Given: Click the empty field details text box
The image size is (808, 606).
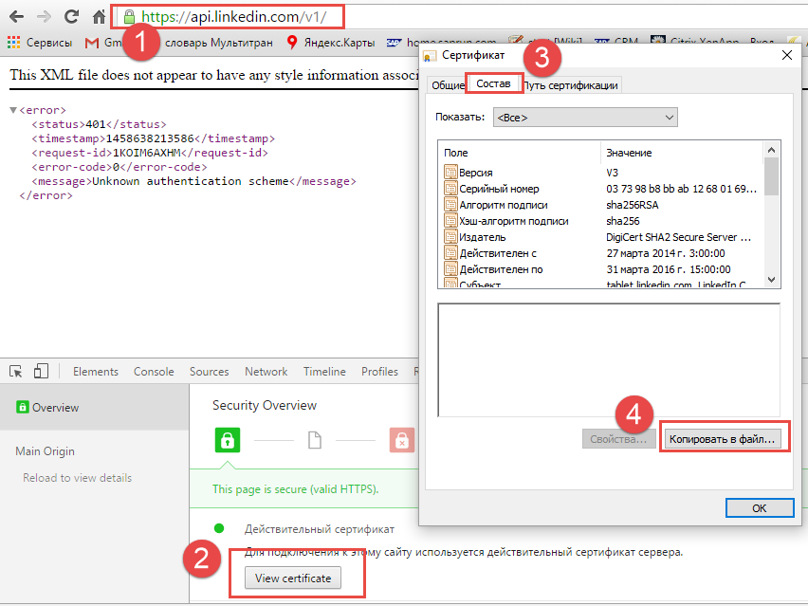Looking at the screenshot, I should point(609,359).
